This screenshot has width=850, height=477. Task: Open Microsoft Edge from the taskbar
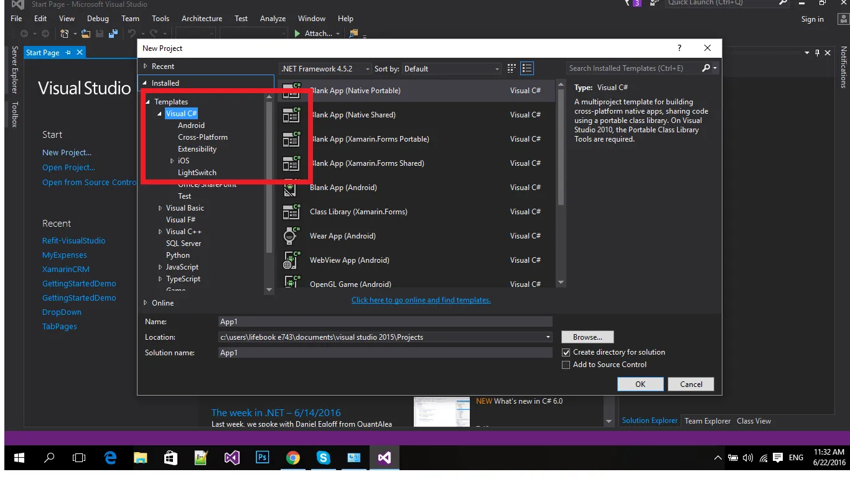pyautogui.click(x=110, y=458)
